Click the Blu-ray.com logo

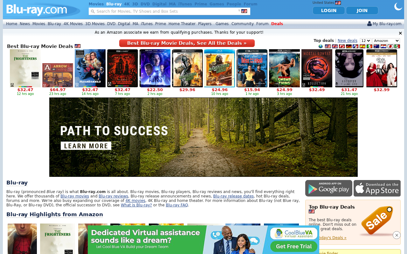[37, 10]
